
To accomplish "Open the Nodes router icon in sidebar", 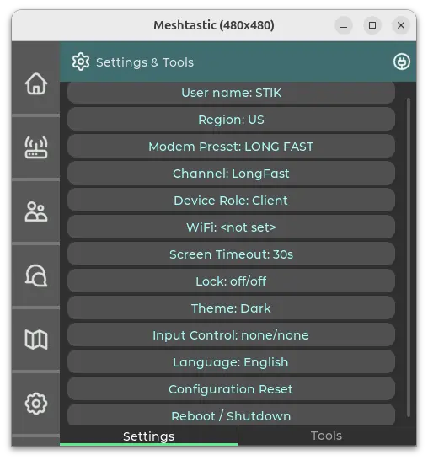I will coord(35,147).
